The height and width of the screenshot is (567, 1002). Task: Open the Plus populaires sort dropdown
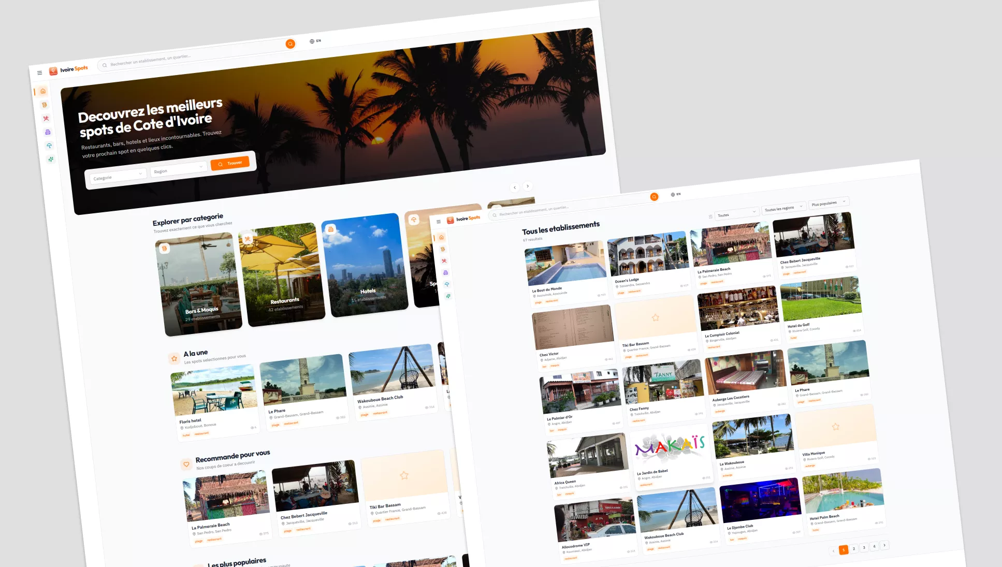click(x=829, y=203)
